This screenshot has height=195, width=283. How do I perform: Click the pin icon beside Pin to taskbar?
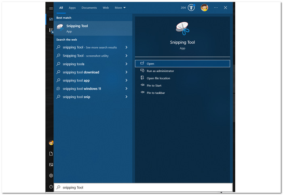click(x=142, y=92)
